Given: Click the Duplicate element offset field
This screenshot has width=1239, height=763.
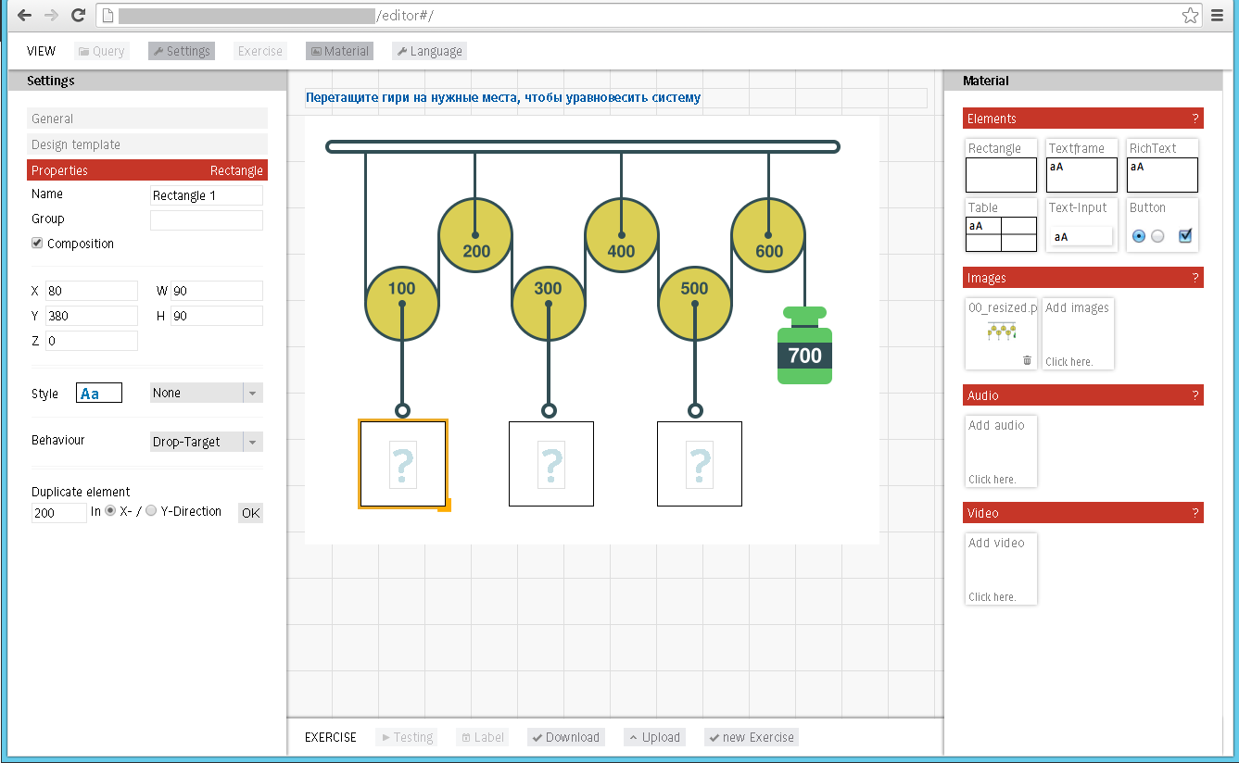Looking at the screenshot, I should [x=59, y=513].
